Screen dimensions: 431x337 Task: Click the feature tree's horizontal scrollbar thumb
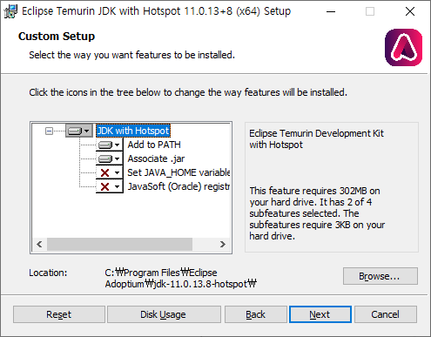119,244
